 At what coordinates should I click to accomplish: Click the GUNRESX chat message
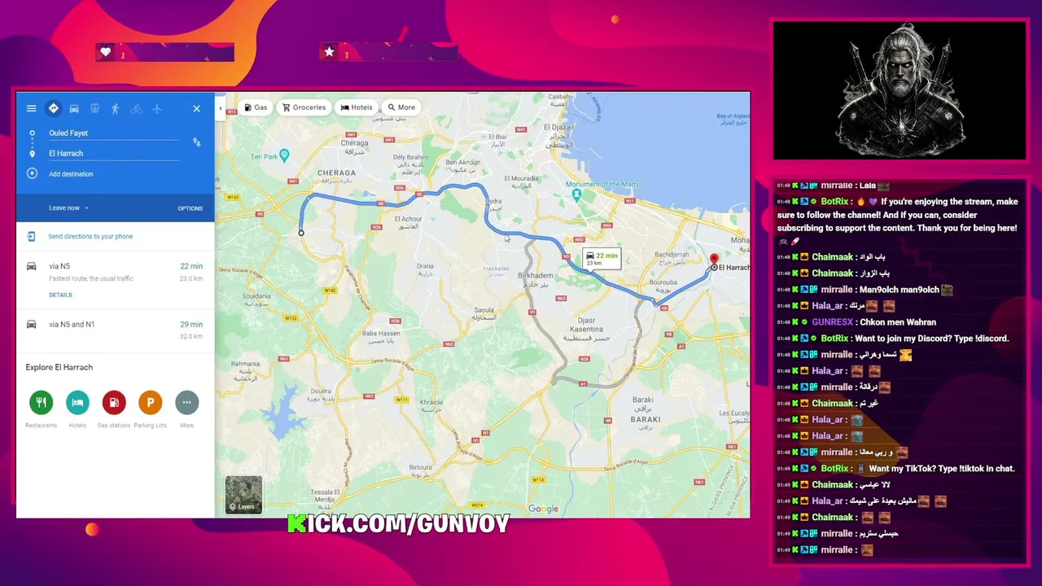pos(873,322)
